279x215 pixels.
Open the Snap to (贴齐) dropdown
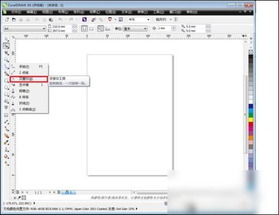[x=171, y=19]
